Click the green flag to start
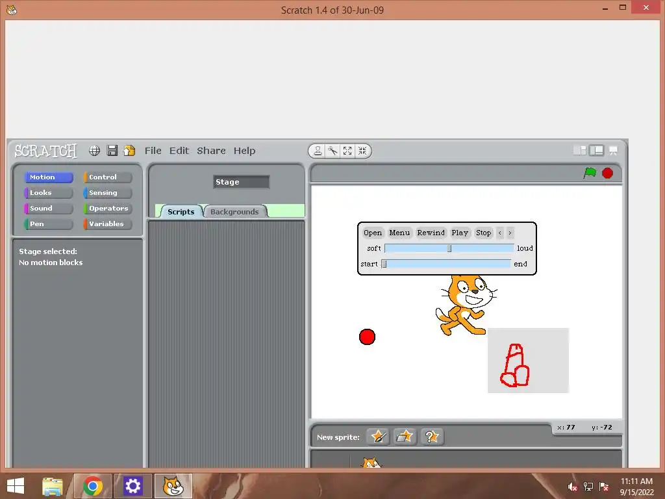Screen dimensions: 665x499 590,173
